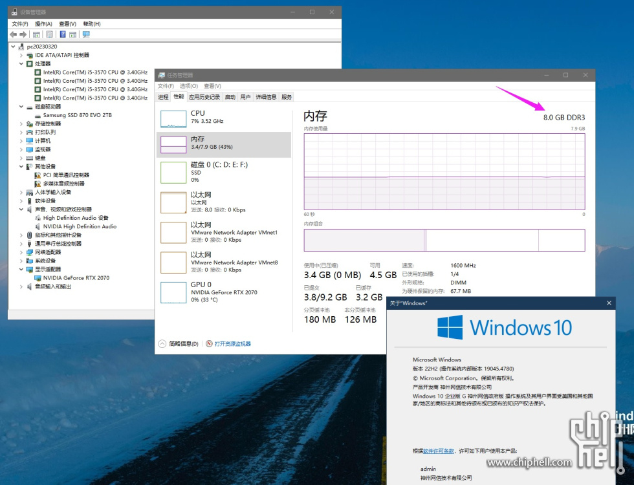Click the Back arrow in Device Manager toolbar
Image resolution: width=634 pixels, height=485 pixels.
click(14, 34)
